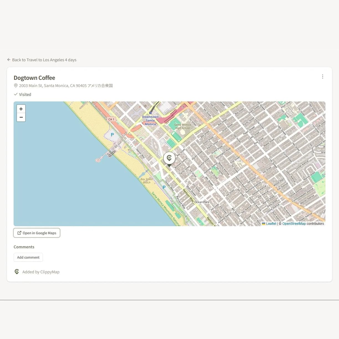Click the location pin icon beside the address

16,85
